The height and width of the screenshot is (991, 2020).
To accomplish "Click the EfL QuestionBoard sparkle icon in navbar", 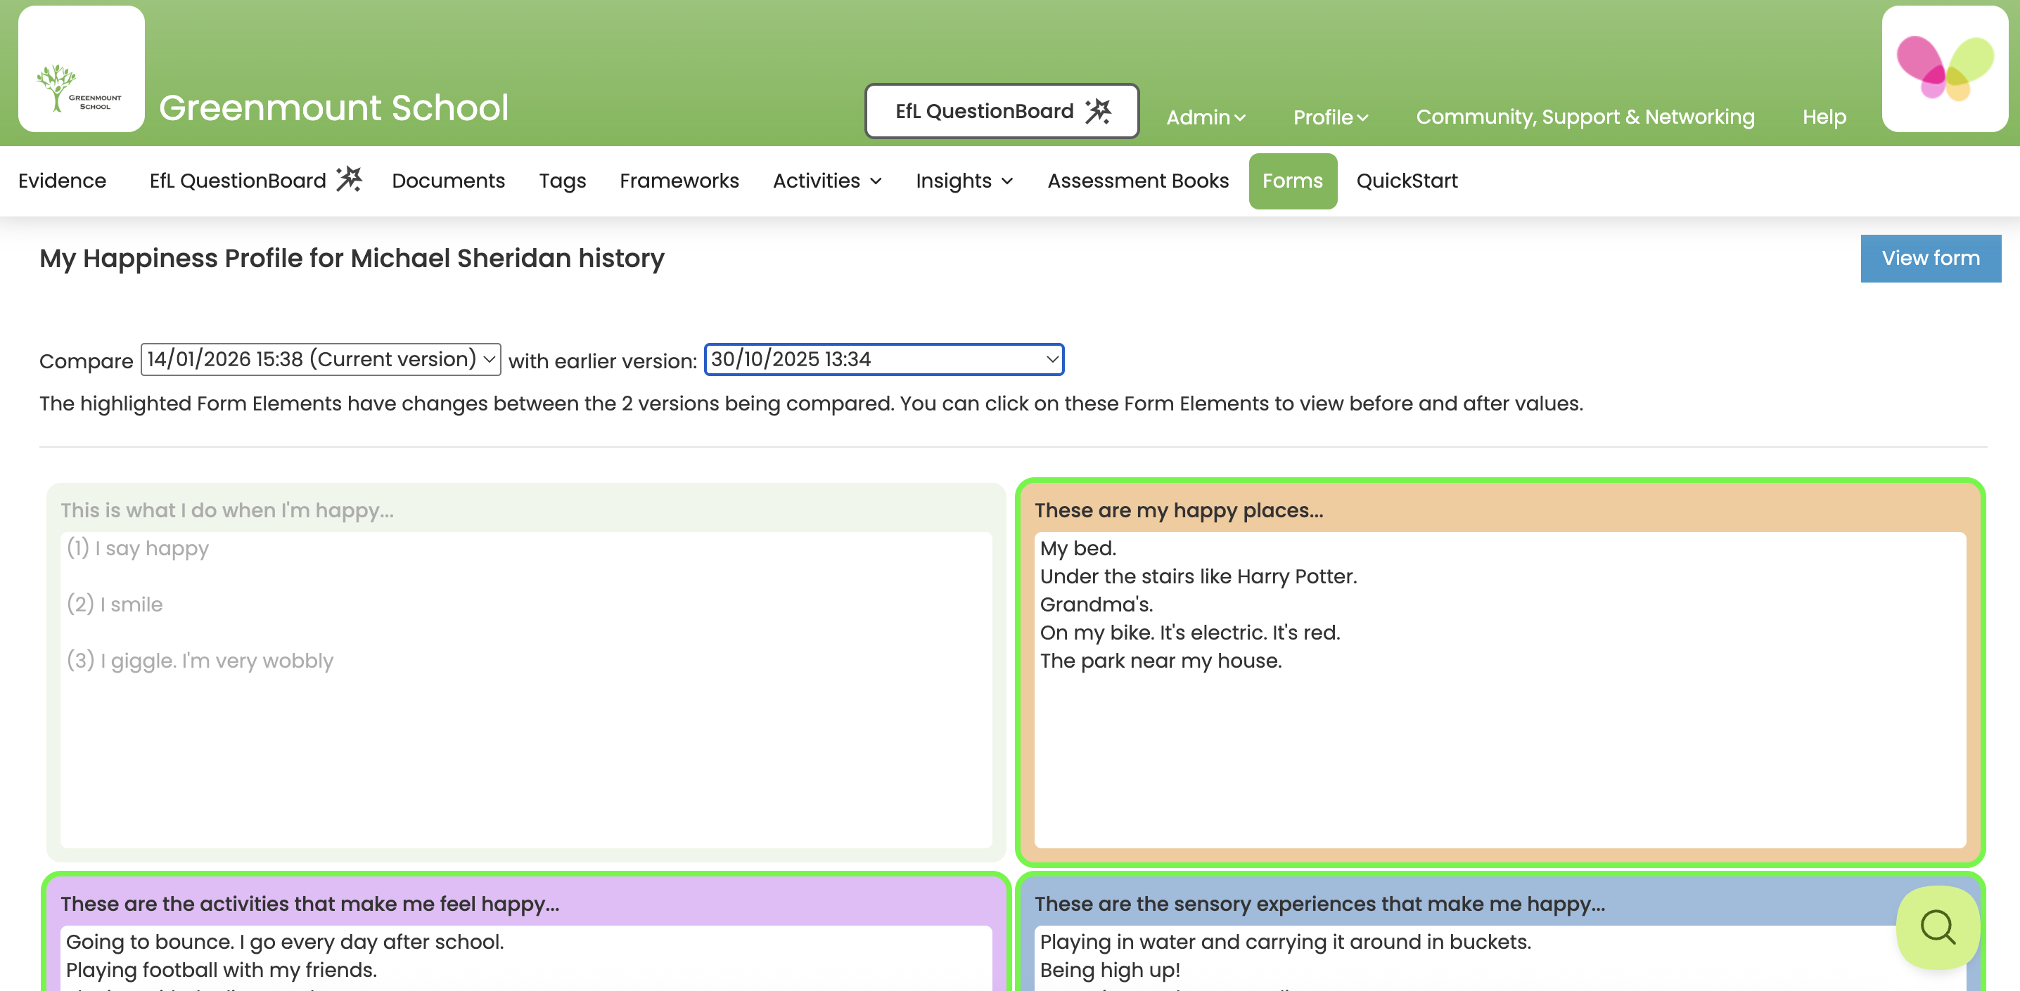I will click(350, 179).
